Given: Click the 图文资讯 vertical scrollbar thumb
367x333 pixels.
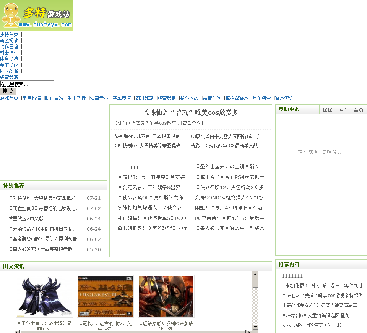Looking at the screenshot, I should pyautogui.click(x=256, y=283).
